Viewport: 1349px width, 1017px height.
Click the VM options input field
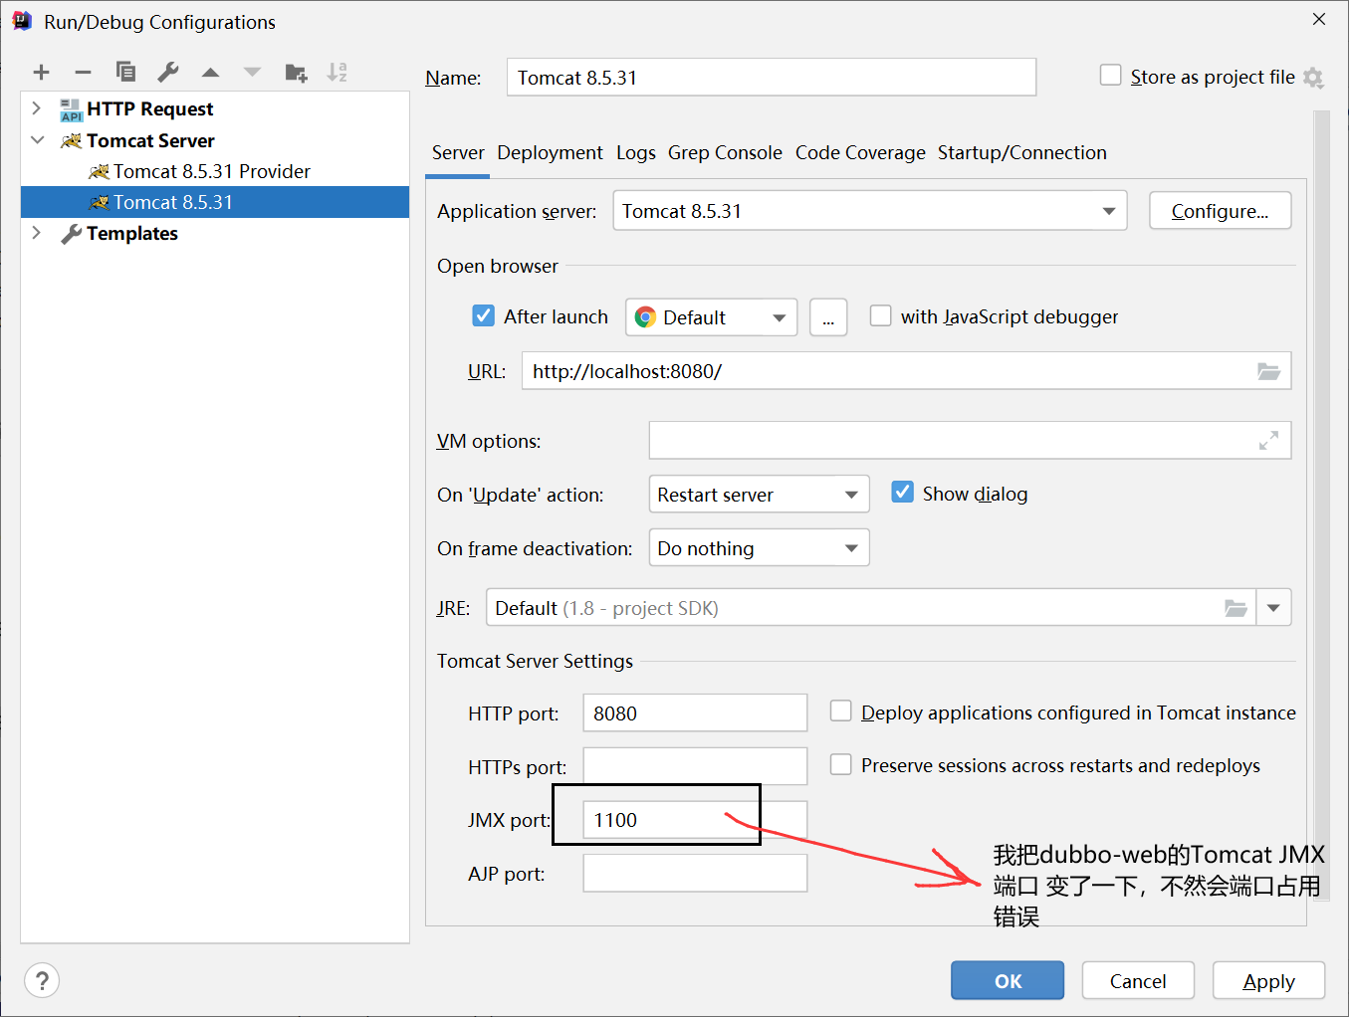(970, 440)
